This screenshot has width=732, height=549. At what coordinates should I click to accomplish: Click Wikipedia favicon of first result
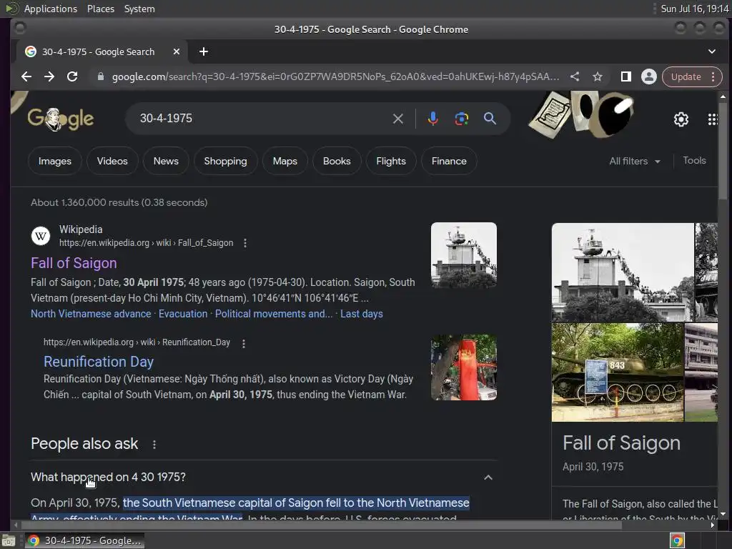(41, 236)
